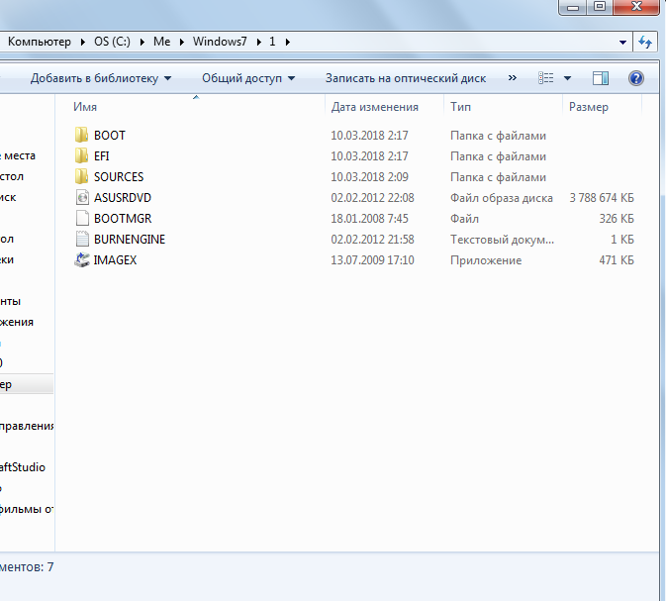The width and height of the screenshot is (666, 601).
Task: Click type 'Файл образа диска'
Action: [x=502, y=198]
